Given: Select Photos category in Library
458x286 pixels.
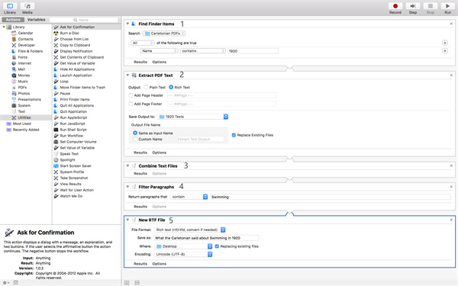Looking at the screenshot, I should pyautogui.click(x=24, y=93).
